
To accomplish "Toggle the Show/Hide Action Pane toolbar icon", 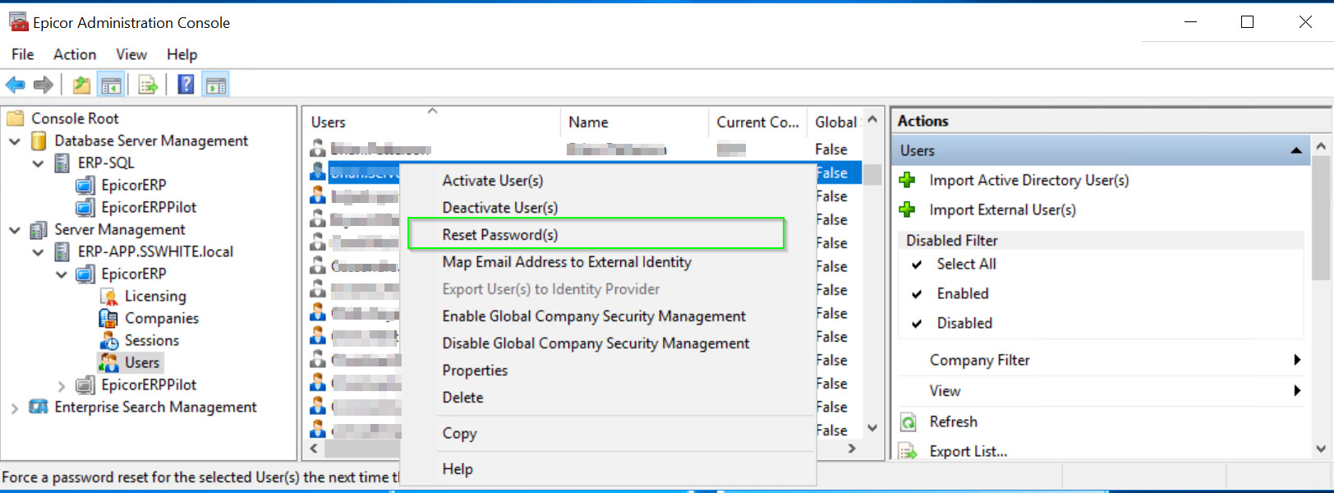I will 216,85.
